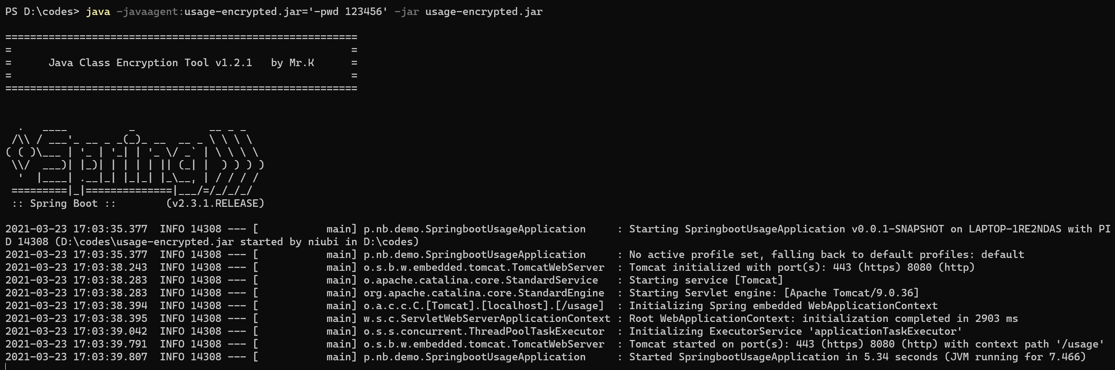
Task: Click 'Initializing Spring embedded WebApplicationContext' log message
Action: pyautogui.click(x=783, y=306)
